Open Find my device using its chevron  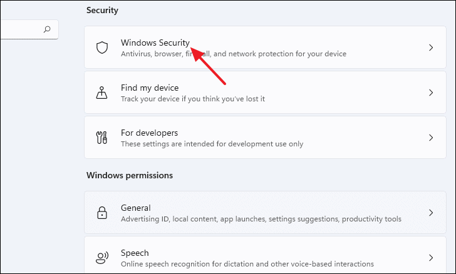click(x=431, y=93)
